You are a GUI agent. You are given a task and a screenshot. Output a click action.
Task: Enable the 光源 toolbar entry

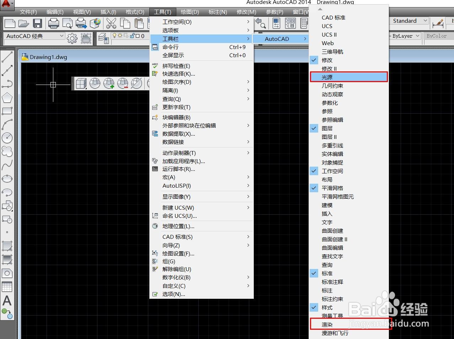coord(349,77)
